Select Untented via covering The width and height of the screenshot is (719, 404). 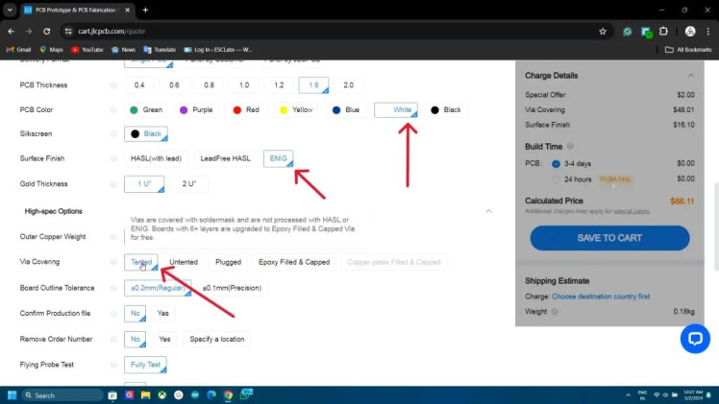[184, 262]
